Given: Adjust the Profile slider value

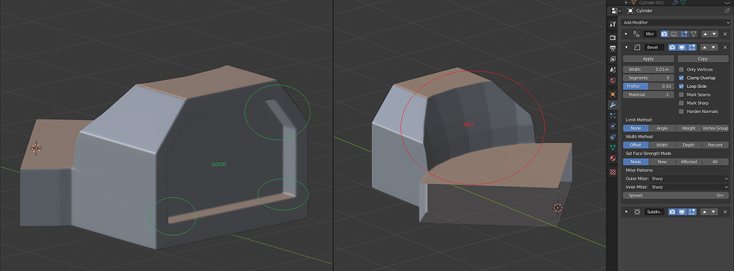Looking at the screenshot, I should (x=648, y=87).
